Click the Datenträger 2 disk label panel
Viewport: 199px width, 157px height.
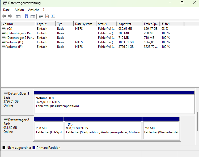17,129
